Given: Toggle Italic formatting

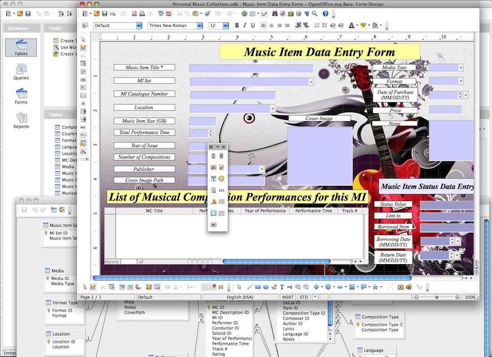Looking at the screenshot, I should pyautogui.click(x=245, y=26).
